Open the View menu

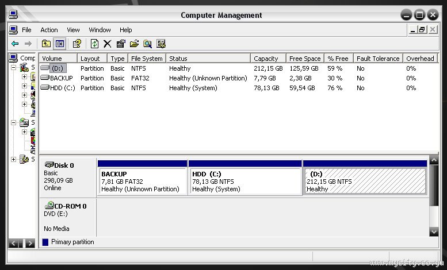click(x=73, y=30)
